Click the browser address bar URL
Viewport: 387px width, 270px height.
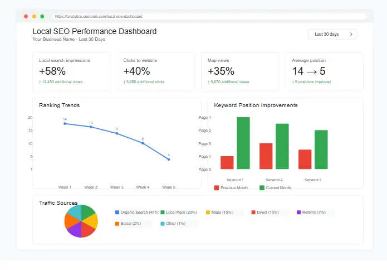[99, 17]
